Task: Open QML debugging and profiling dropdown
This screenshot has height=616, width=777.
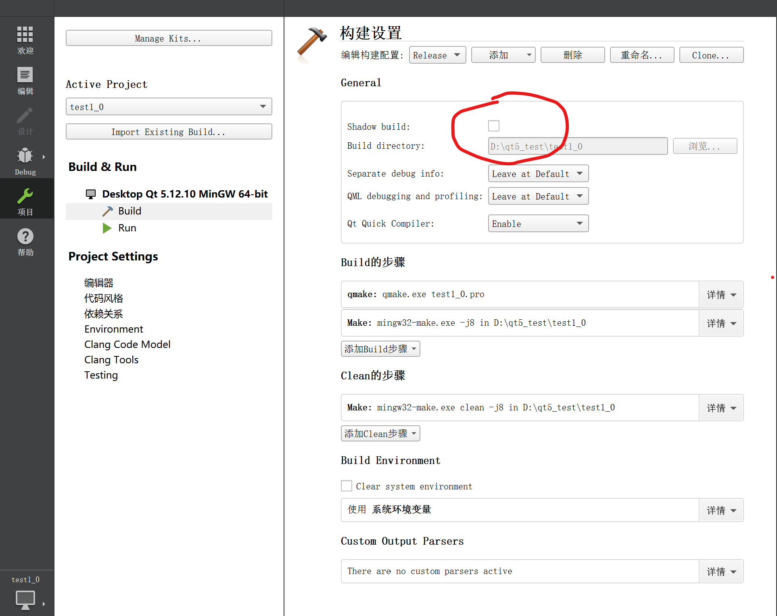Action: (538, 196)
